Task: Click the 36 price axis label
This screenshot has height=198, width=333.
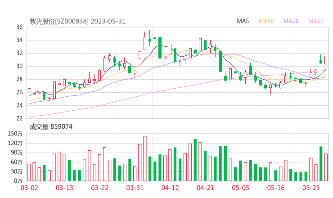Action: (19, 27)
